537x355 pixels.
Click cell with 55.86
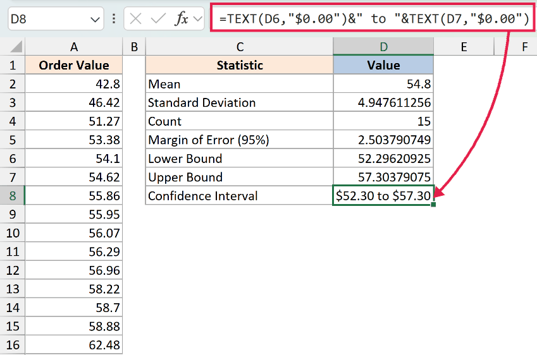73,196
